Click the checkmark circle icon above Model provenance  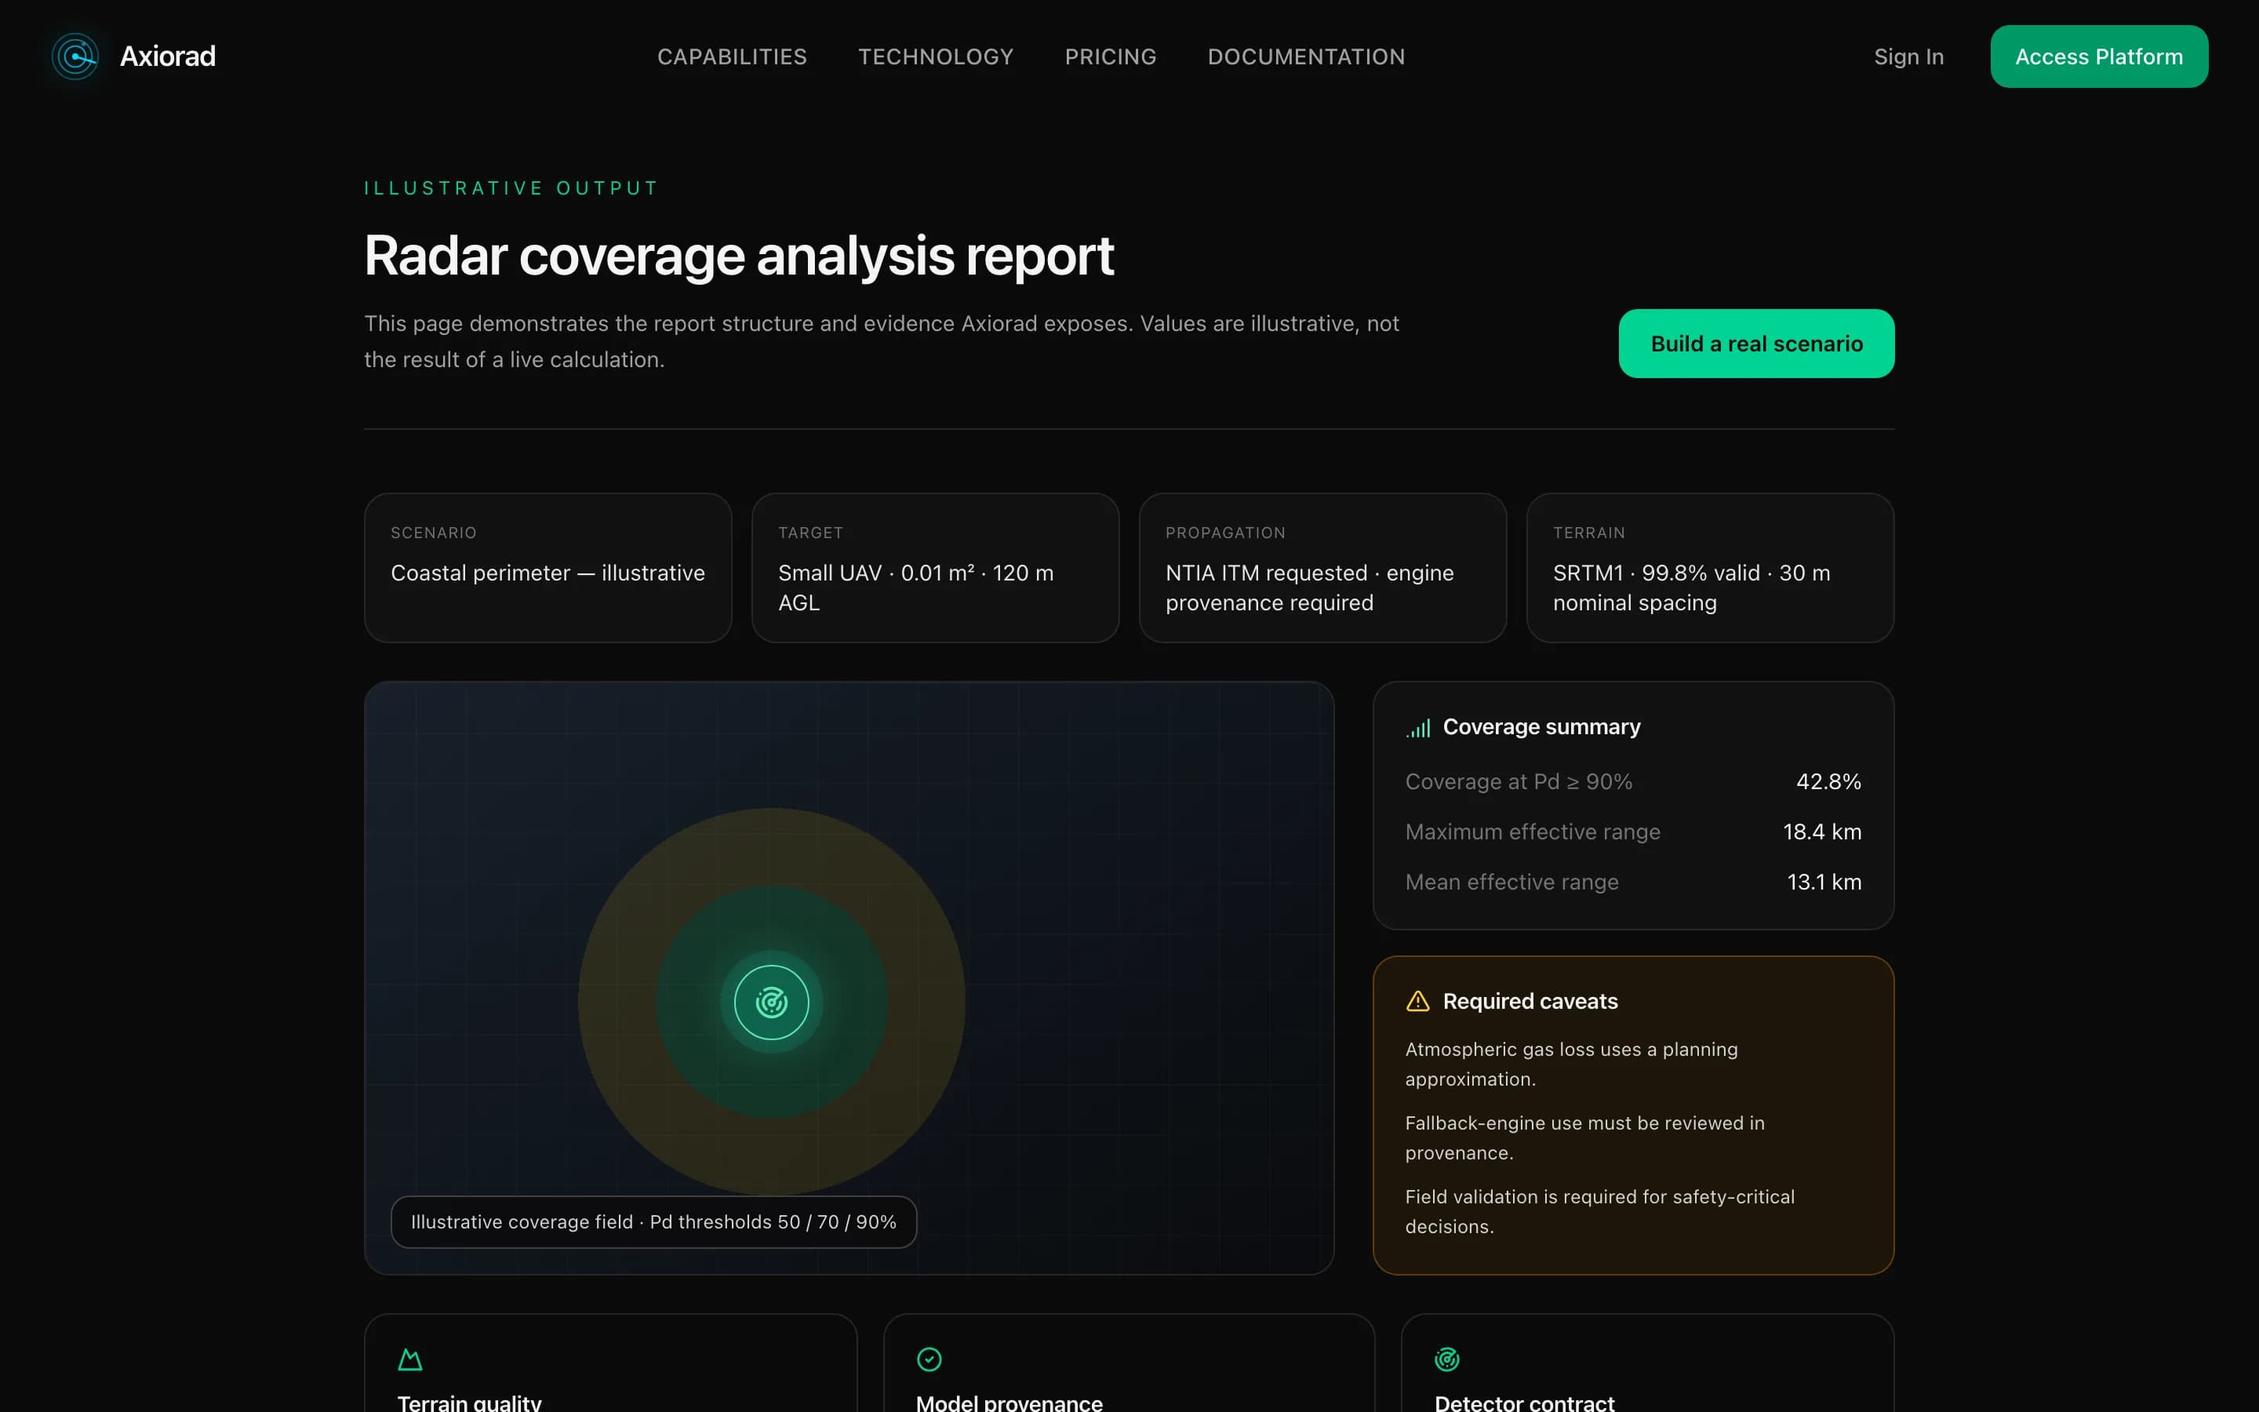[929, 1359]
